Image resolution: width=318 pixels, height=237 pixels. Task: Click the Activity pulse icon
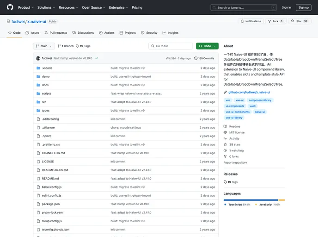click(225, 138)
